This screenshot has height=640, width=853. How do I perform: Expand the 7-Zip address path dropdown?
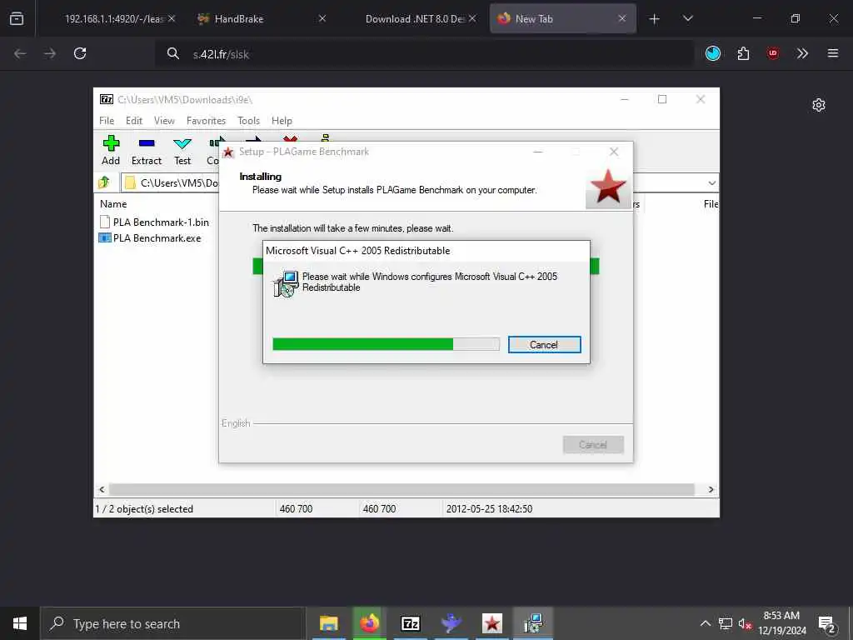tap(711, 182)
